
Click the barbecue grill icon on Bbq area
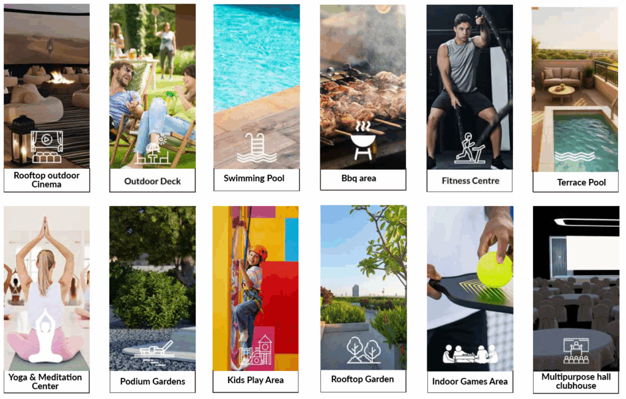pos(363,141)
